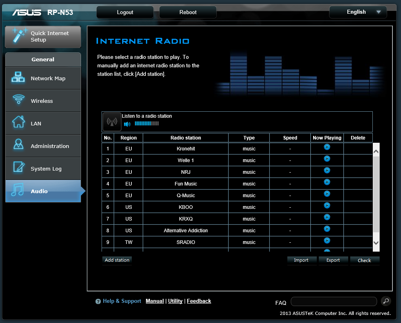Viewport: 401px width, 323px height.
Task: Select the Alternative Addiction station name
Action: (186, 231)
